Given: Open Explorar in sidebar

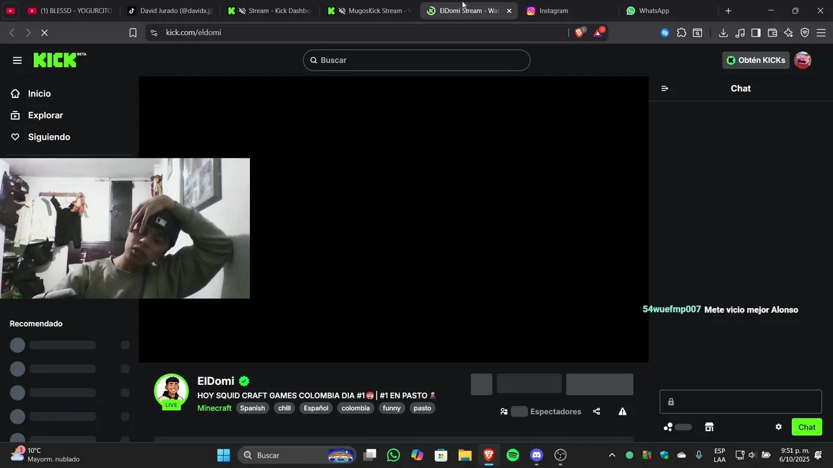Looking at the screenshot, I should [46, 115].
